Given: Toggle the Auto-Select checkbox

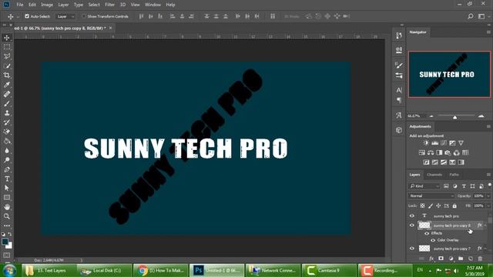Looking at the screenshot, I should pos(27,16).
